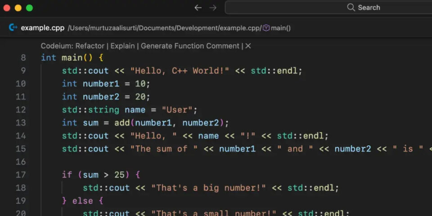The height and width of the screenshot is (216, 432).
Task: Click the Codeium Explain link
Action: (123, 46)
